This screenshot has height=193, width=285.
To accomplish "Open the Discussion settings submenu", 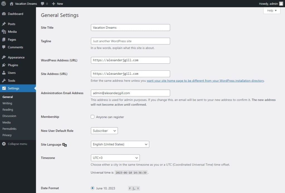I will pos(9,116).
